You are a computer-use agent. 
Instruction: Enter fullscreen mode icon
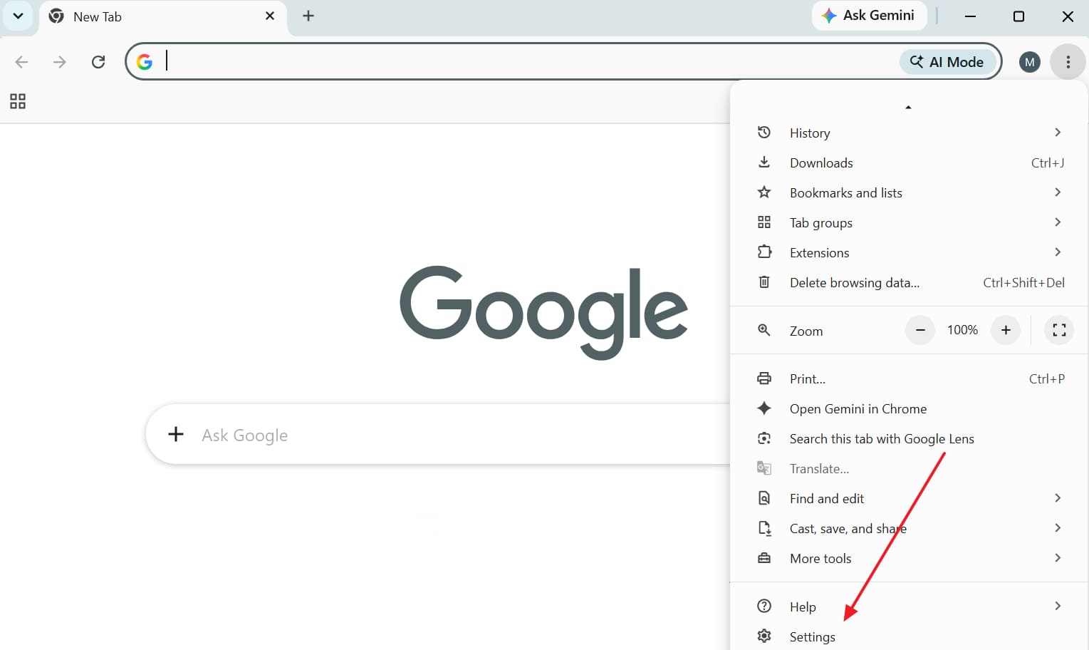(1059, 330)
